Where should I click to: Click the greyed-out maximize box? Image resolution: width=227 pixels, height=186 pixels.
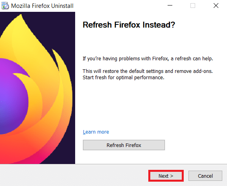point(193,6)
